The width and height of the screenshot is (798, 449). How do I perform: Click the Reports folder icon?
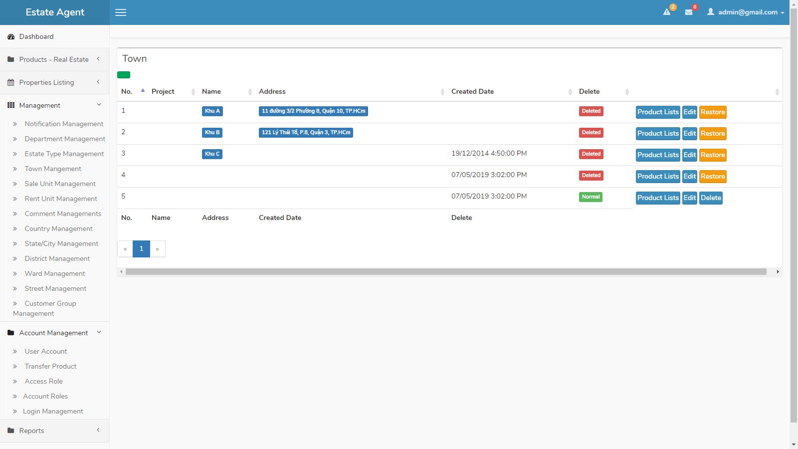(11, 431)
